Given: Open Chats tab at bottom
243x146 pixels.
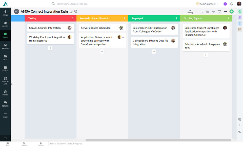Looking at the screenshot, I should pyautogui.click(x=8, y=144).
